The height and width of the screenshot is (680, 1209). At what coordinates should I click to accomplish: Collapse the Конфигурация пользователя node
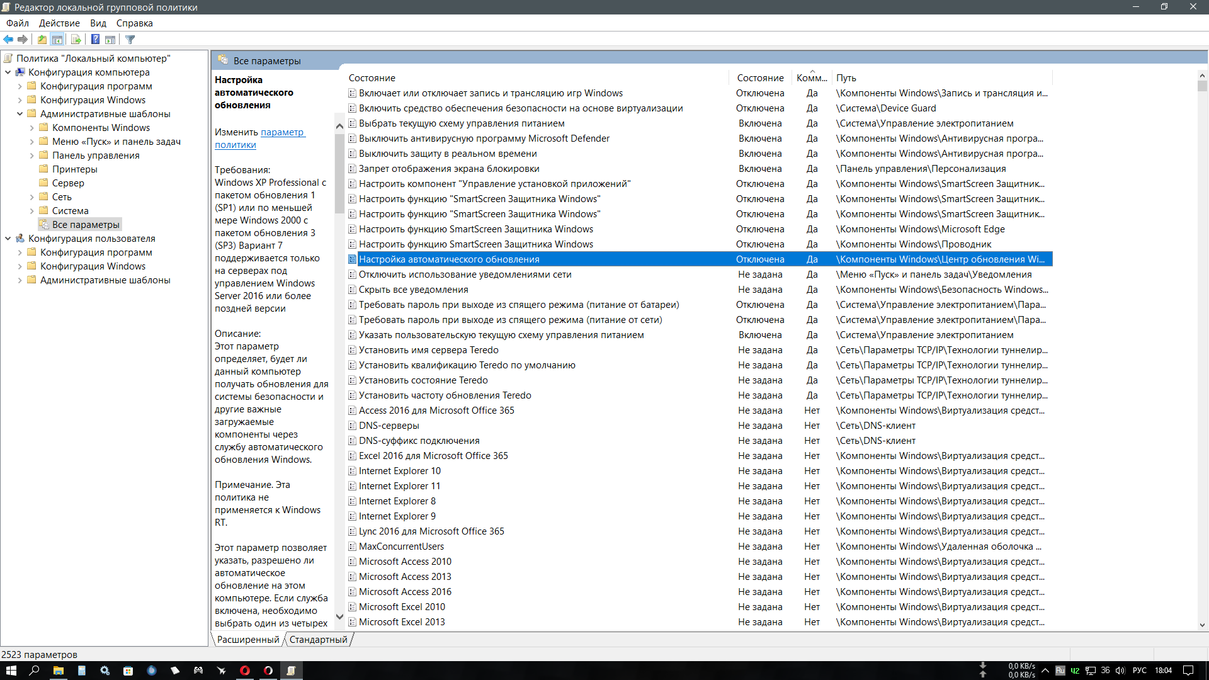tap(8, 239)
